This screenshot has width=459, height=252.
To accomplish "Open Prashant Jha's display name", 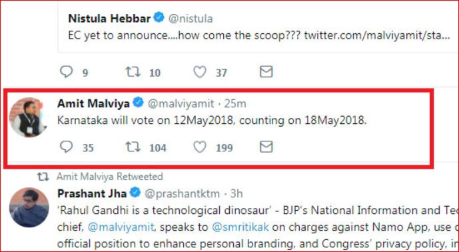I will 92,193.
